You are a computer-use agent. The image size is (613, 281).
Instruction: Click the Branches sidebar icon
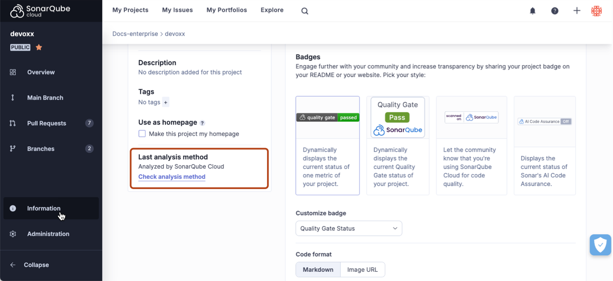(x=13, y=149)
